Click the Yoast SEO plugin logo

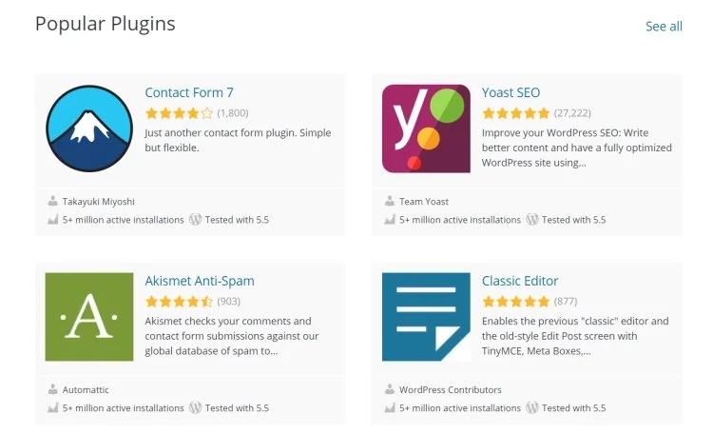pyautogui.click(x=426, y=128)
